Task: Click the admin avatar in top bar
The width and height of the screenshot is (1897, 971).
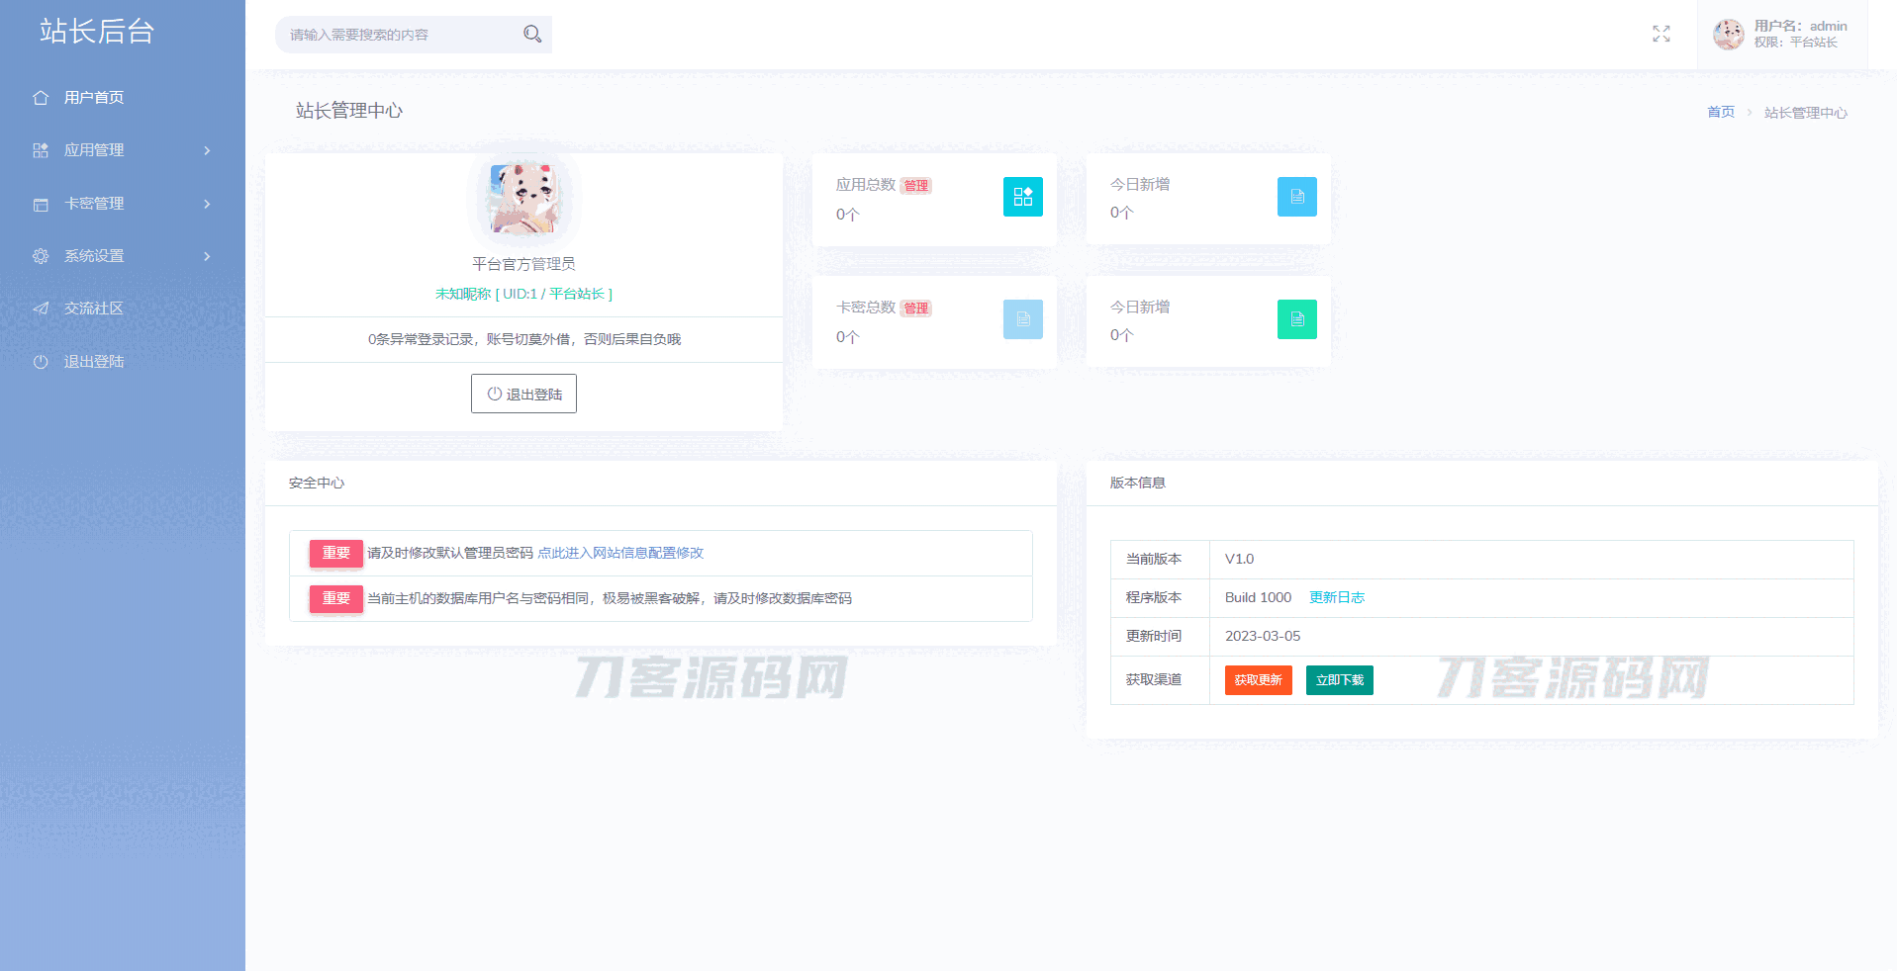Action: (1728, 35)
